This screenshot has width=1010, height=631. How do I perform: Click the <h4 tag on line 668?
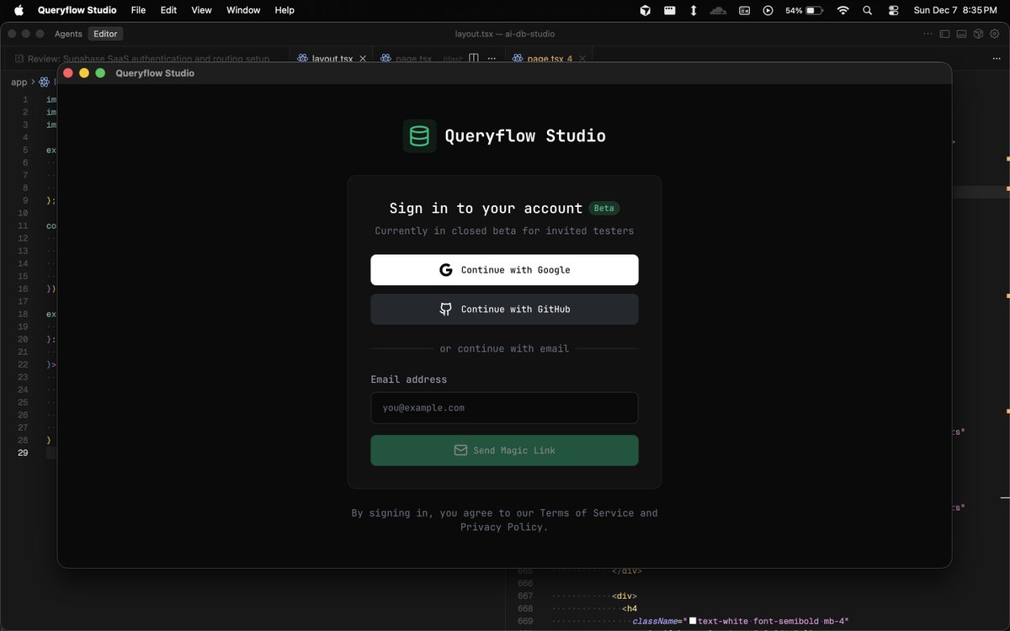[x=630, y=608]
